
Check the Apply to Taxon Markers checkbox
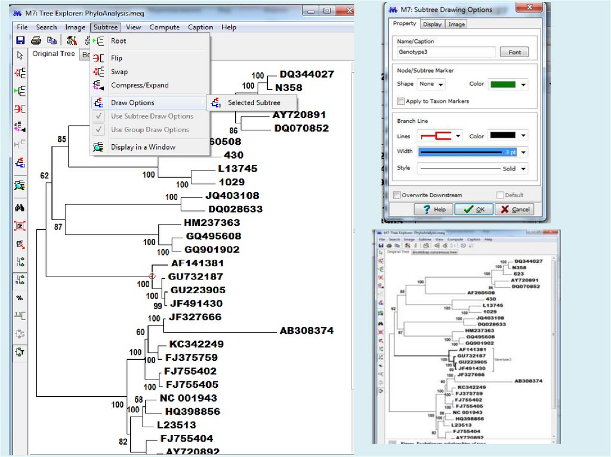[x=401, y=101]
